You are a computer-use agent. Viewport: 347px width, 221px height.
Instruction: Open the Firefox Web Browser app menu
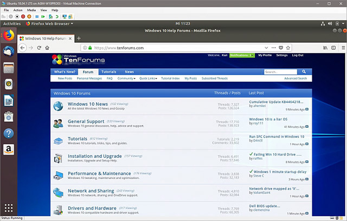pos(49,24)
